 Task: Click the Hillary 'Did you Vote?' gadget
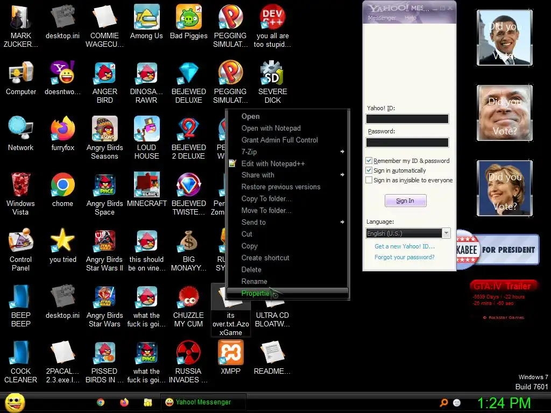(505, 188)
